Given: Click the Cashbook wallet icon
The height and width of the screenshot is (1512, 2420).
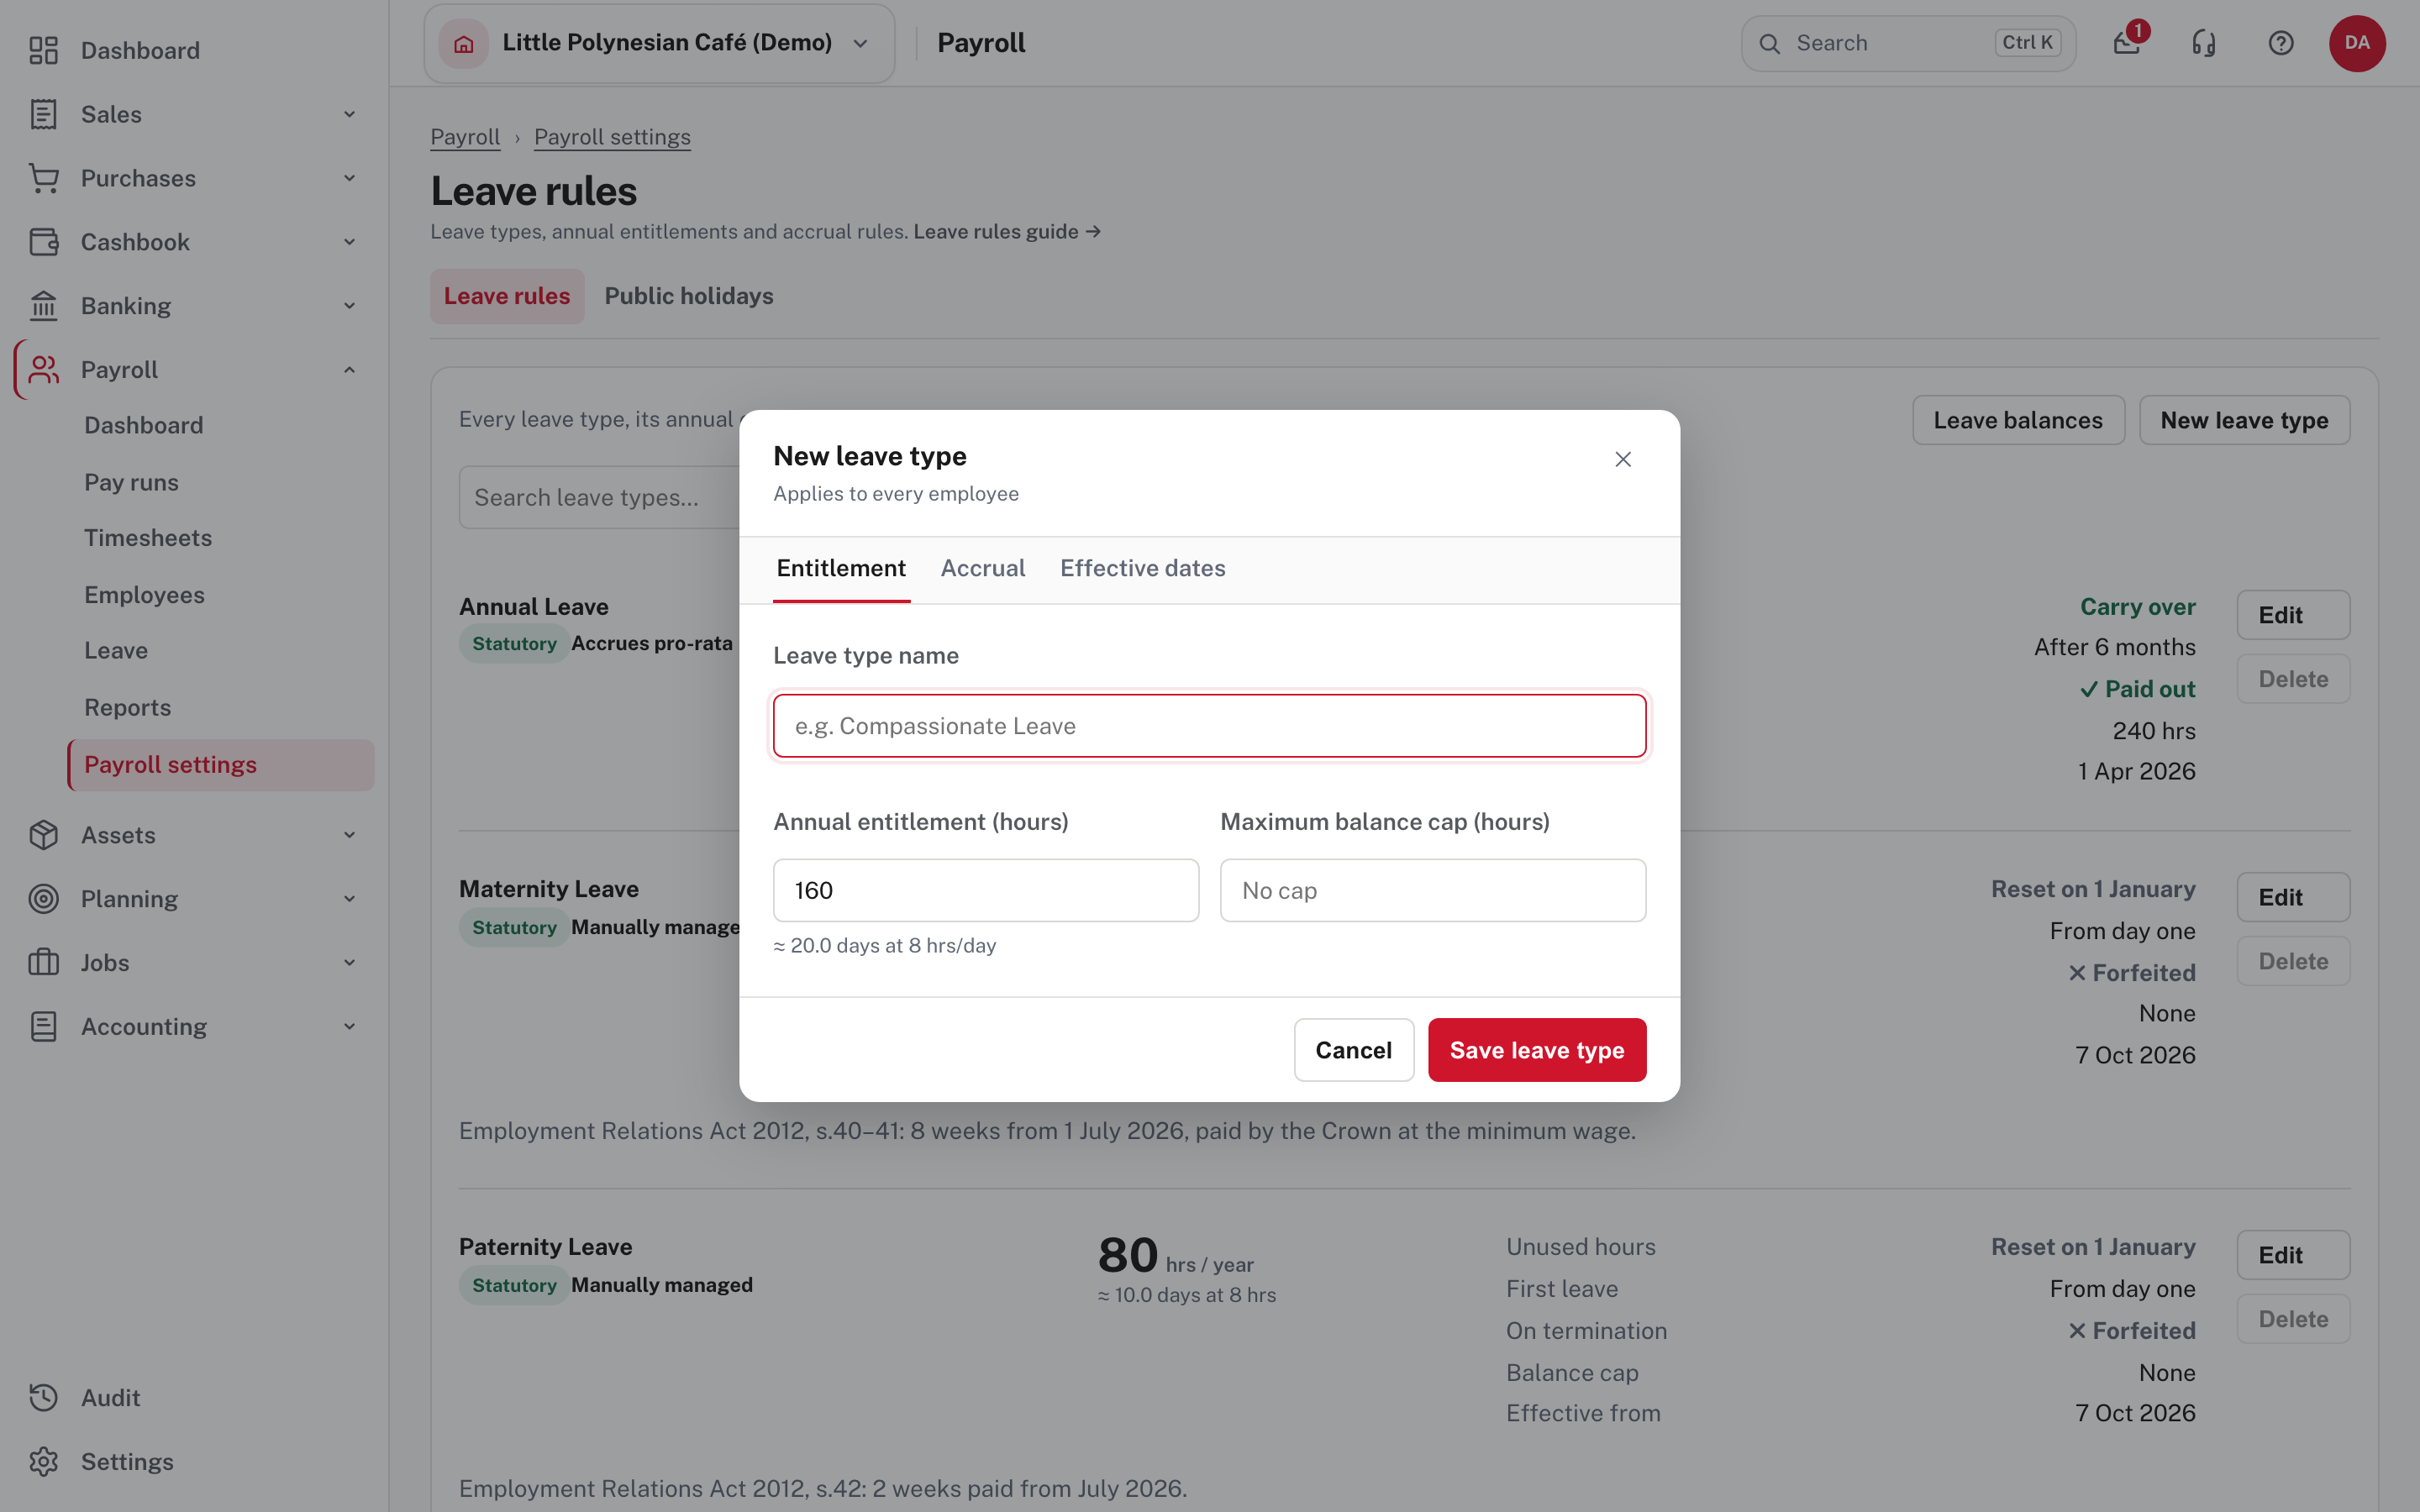Looking at the screenshot, I should [43, 242].
